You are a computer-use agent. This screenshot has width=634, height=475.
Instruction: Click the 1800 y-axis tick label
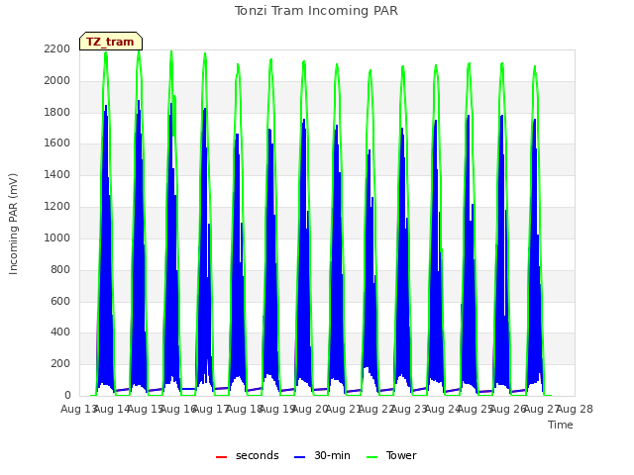tap(57, 112)
